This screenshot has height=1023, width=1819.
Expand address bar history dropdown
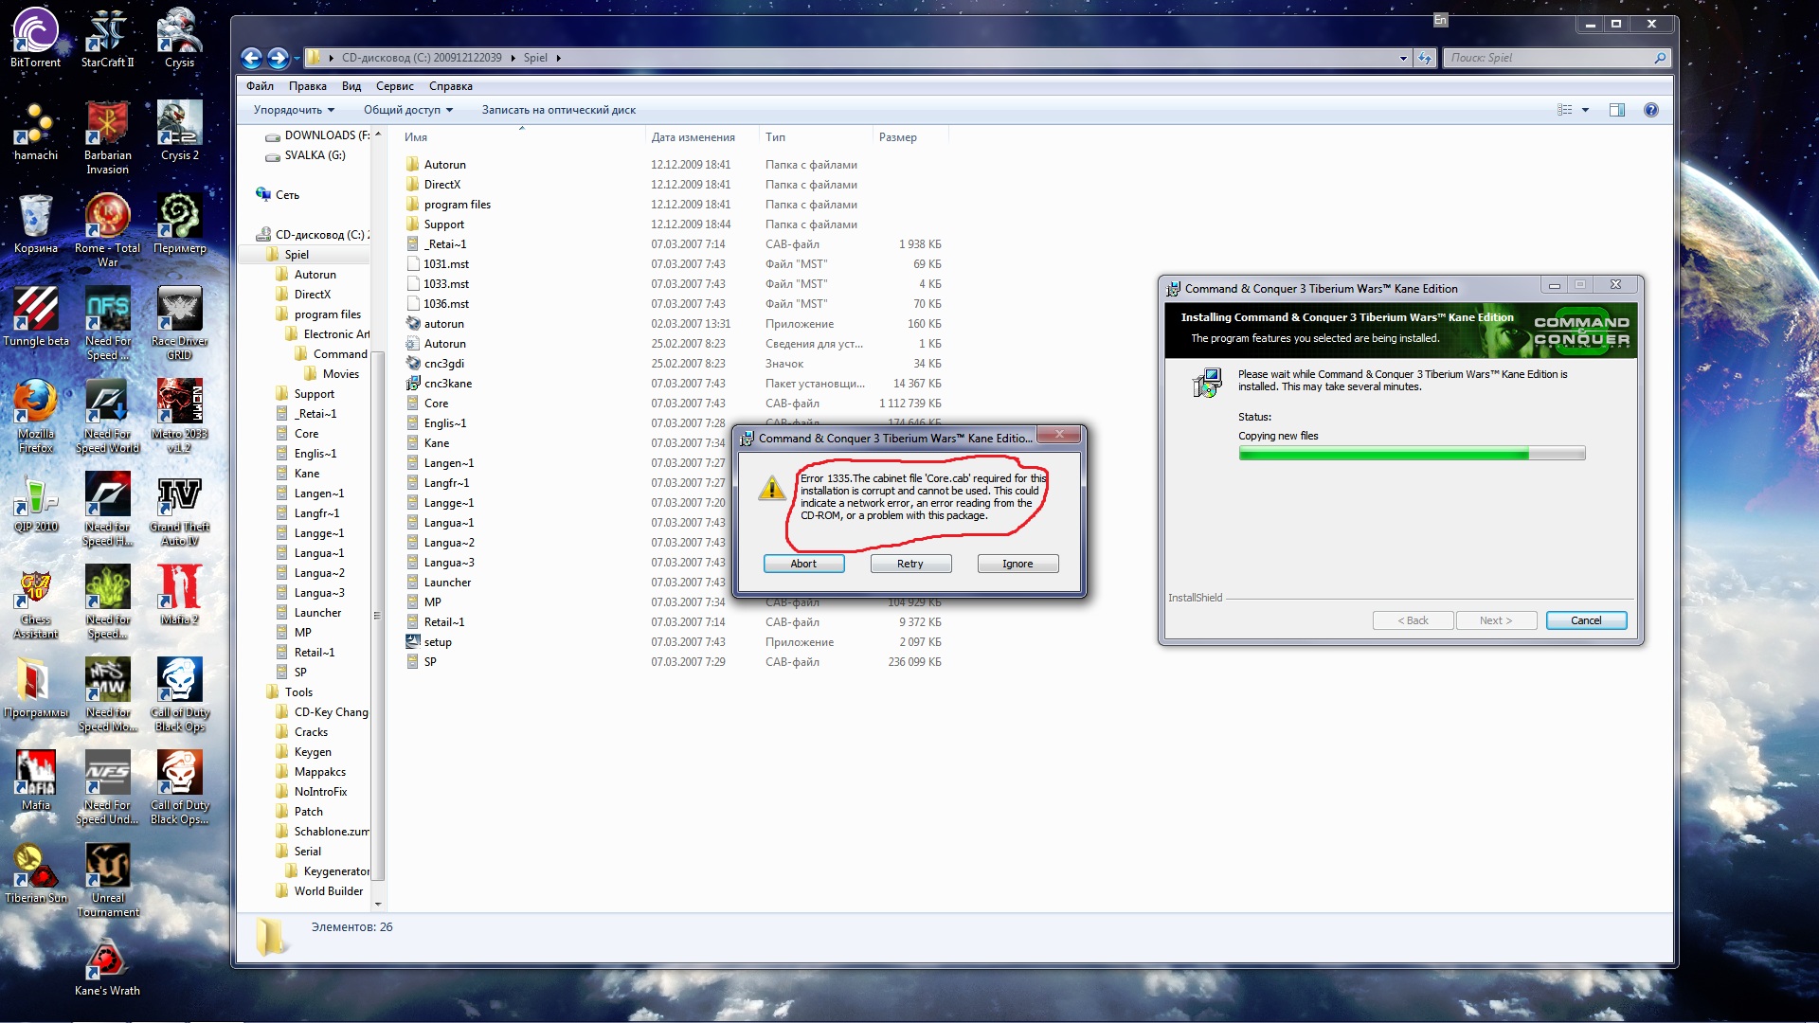1403,58
